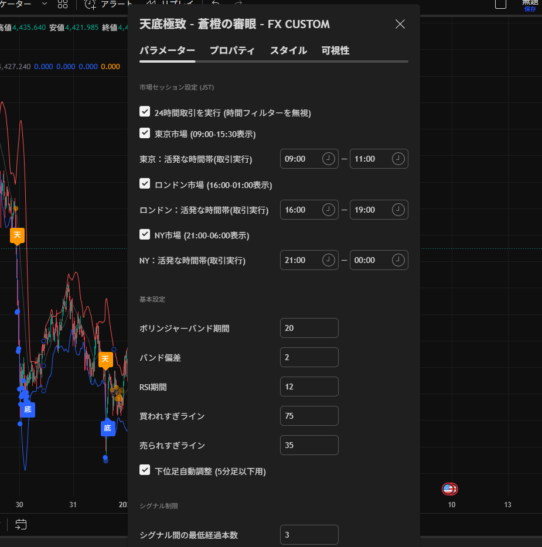
Task: Toggle the ロンドン市場 (16:00-01:00表示) checkbox
Action: pyautogui.click(x=145, y=183)
